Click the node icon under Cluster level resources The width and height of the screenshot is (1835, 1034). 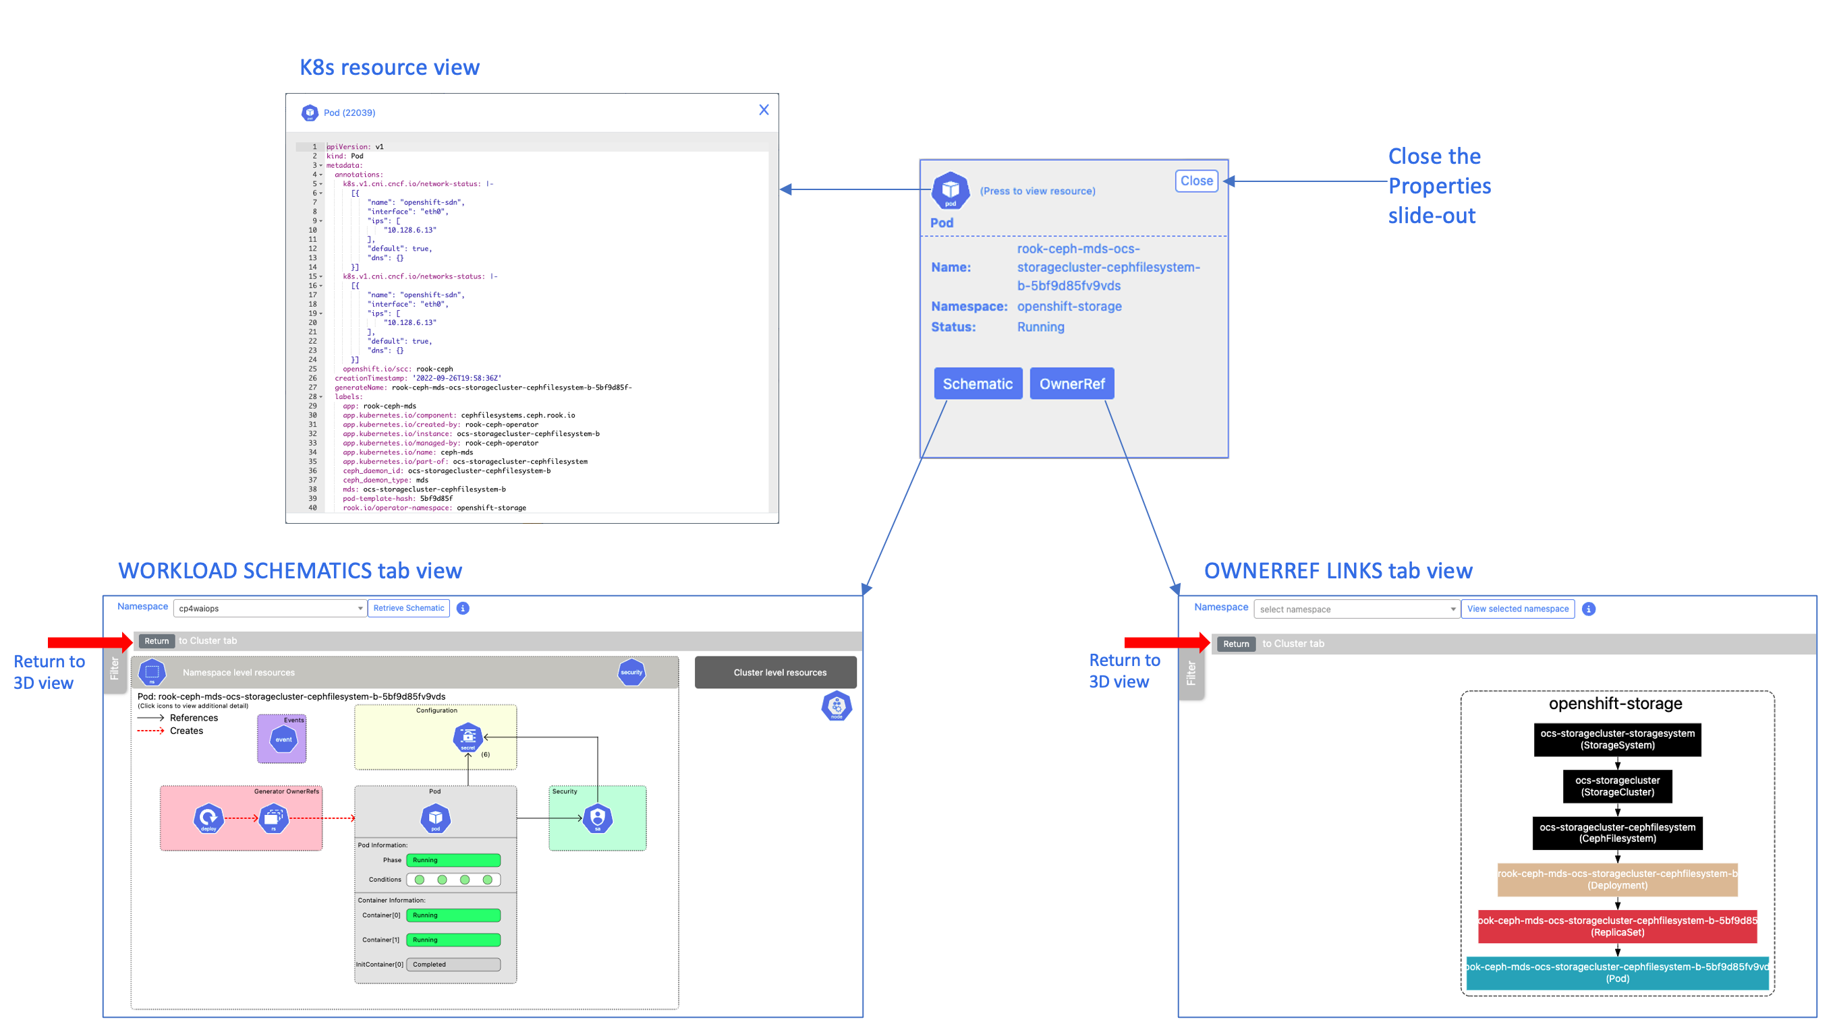point(837,706)
